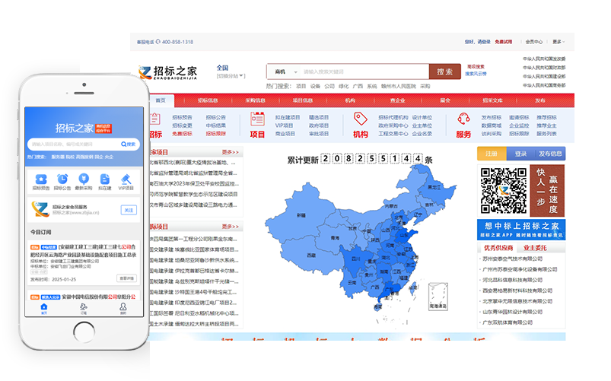Screen dimensions: 611x381
Task: Click the 项目 list icon on website
Action: tap(257, 119)
